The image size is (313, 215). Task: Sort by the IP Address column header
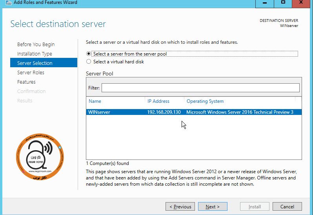click(x=158, y=101)
